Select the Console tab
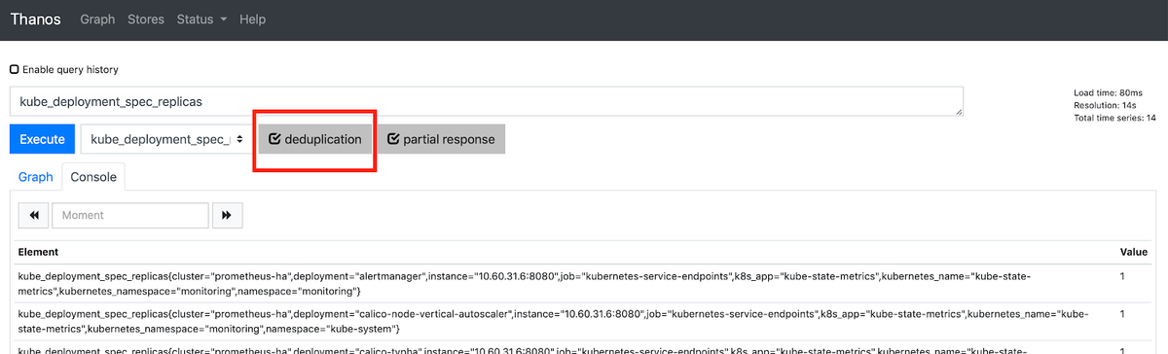The image size is (1168, 354). coord(93,177)
